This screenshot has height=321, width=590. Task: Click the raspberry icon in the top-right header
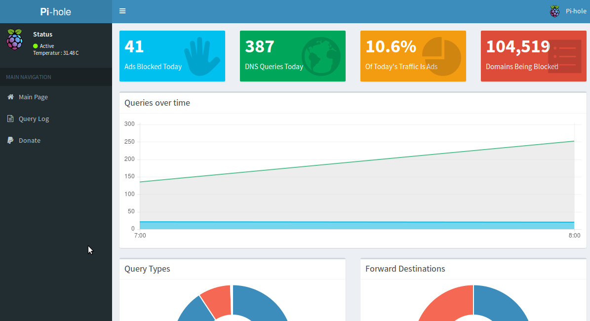(555, 11)
